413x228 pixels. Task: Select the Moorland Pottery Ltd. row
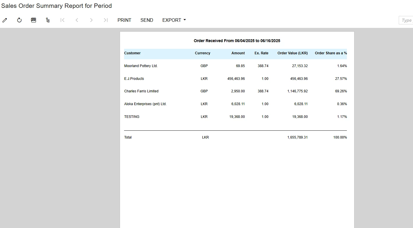[141, 66]
